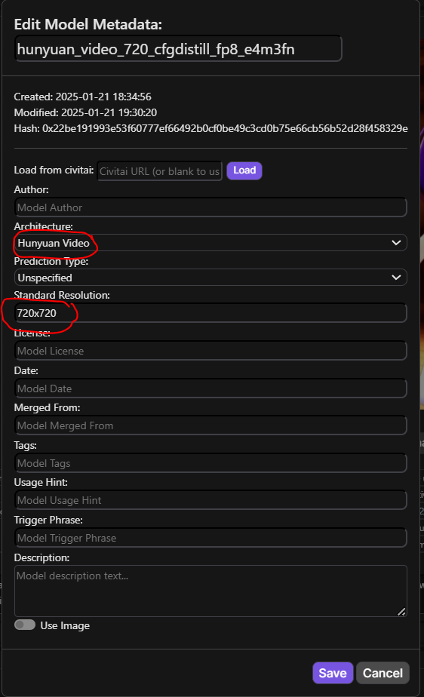Click the Prediction Type chevron arrow

pos(396,278)
